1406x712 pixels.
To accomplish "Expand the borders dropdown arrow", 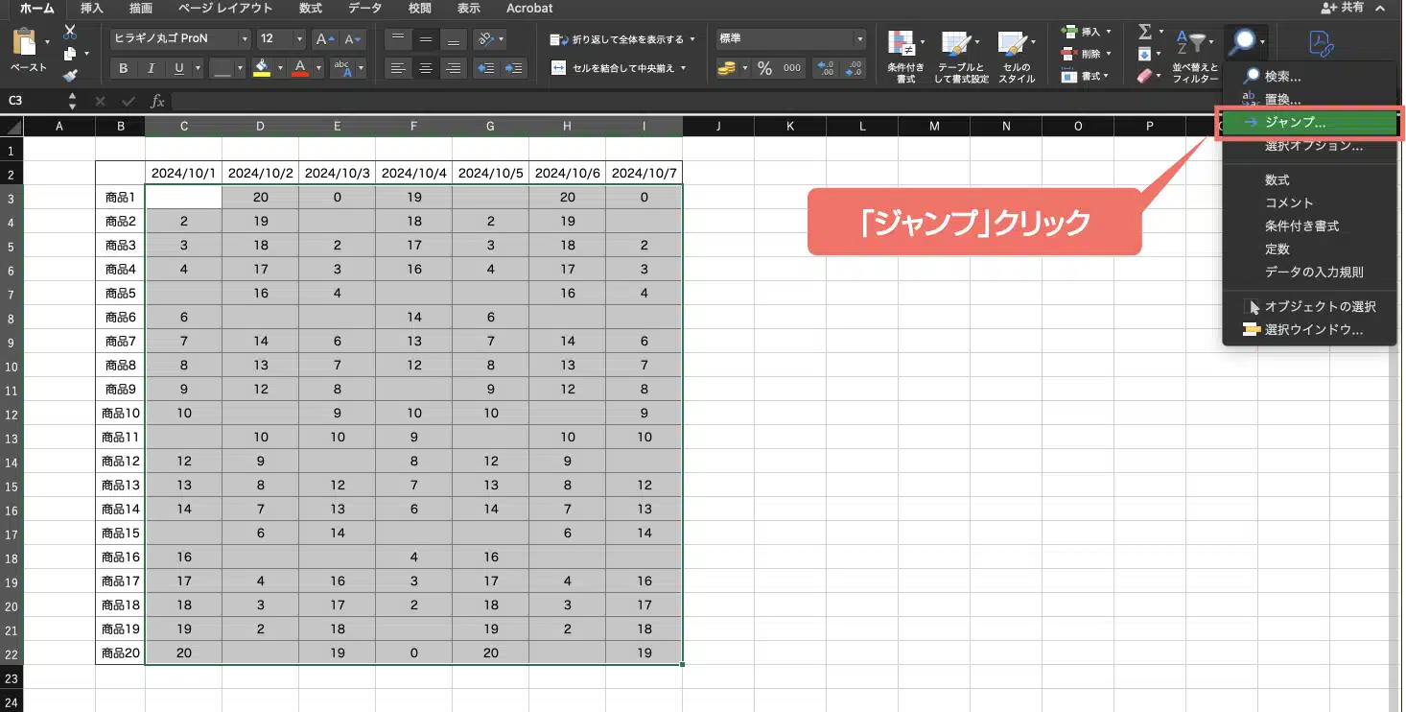I will [240, 68].
